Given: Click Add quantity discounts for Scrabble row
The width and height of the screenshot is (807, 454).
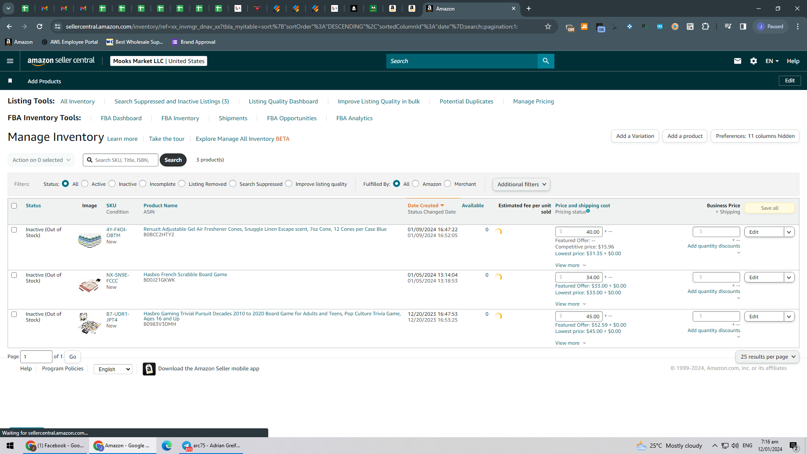Looking at the screenshot, I should coord(714,291).
